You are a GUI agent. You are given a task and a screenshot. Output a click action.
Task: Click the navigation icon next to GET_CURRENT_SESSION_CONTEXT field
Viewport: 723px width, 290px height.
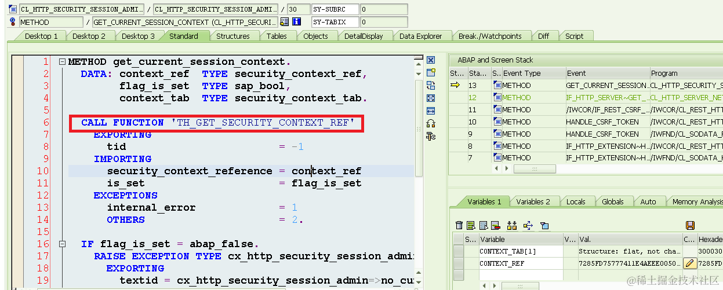284,22
